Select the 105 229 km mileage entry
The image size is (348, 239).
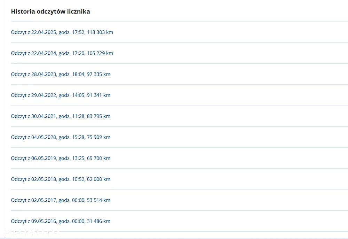point(100,53)
